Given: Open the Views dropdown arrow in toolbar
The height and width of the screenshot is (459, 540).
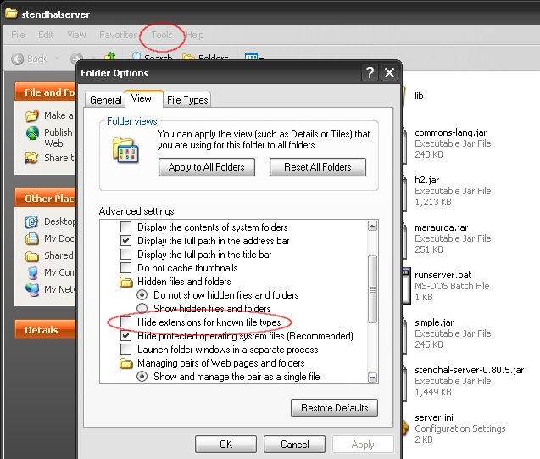Looking at the screenshot, I should tap(262, 59).
